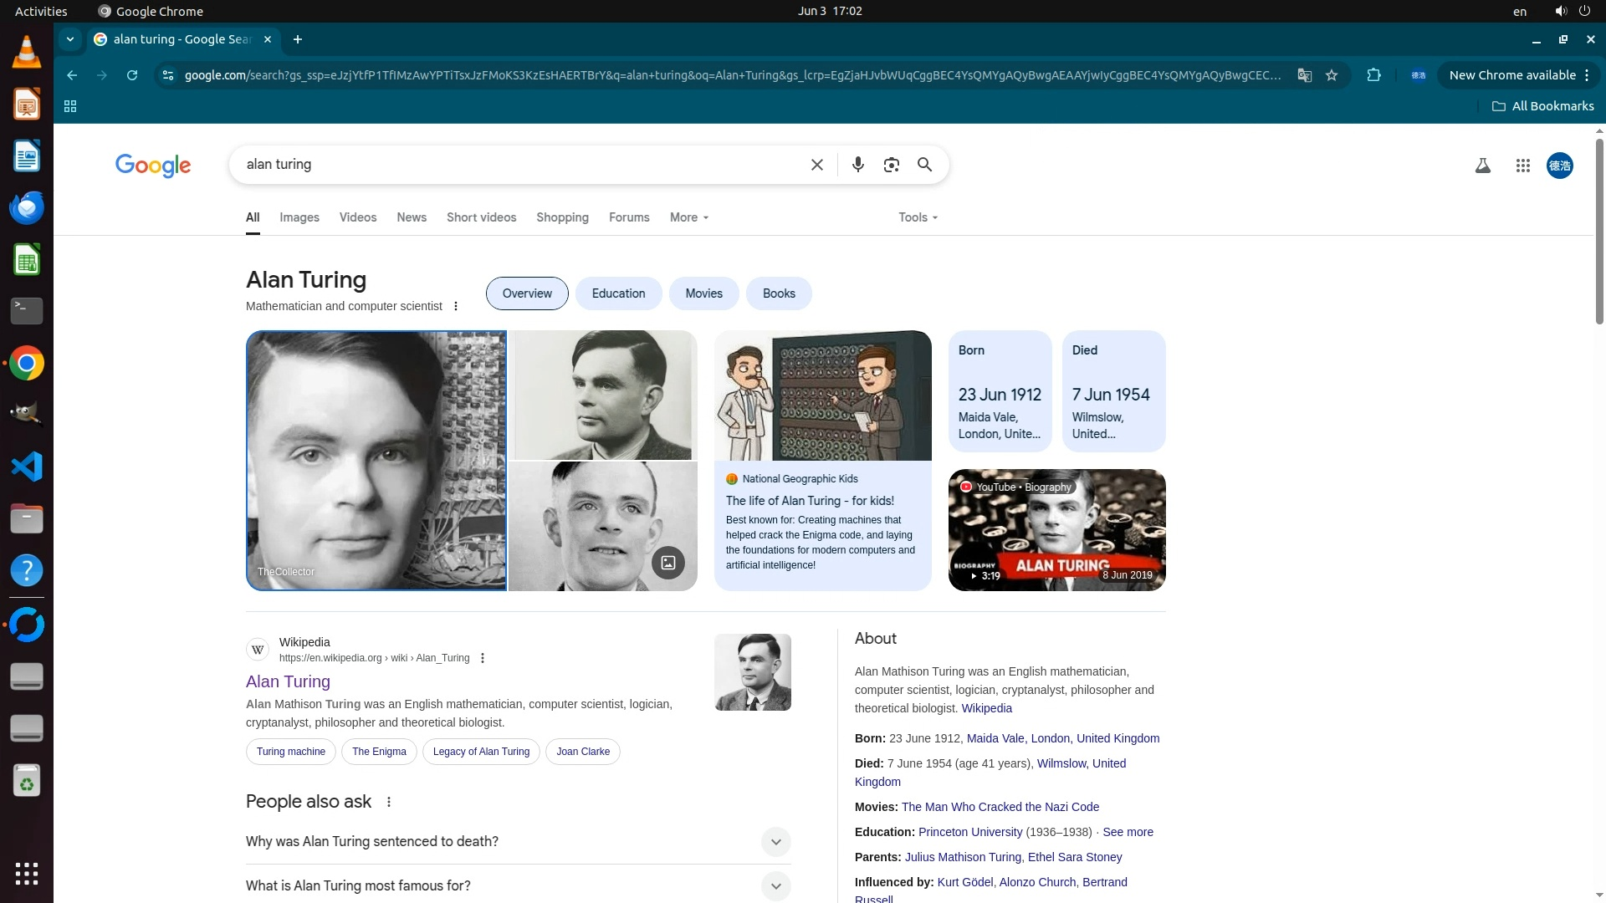This screenshot has width=1606, height=903.
Task: Select the Books chip
Action: (778, 293)
